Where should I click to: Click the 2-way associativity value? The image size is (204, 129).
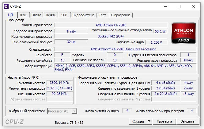click(x=188, y=88)
